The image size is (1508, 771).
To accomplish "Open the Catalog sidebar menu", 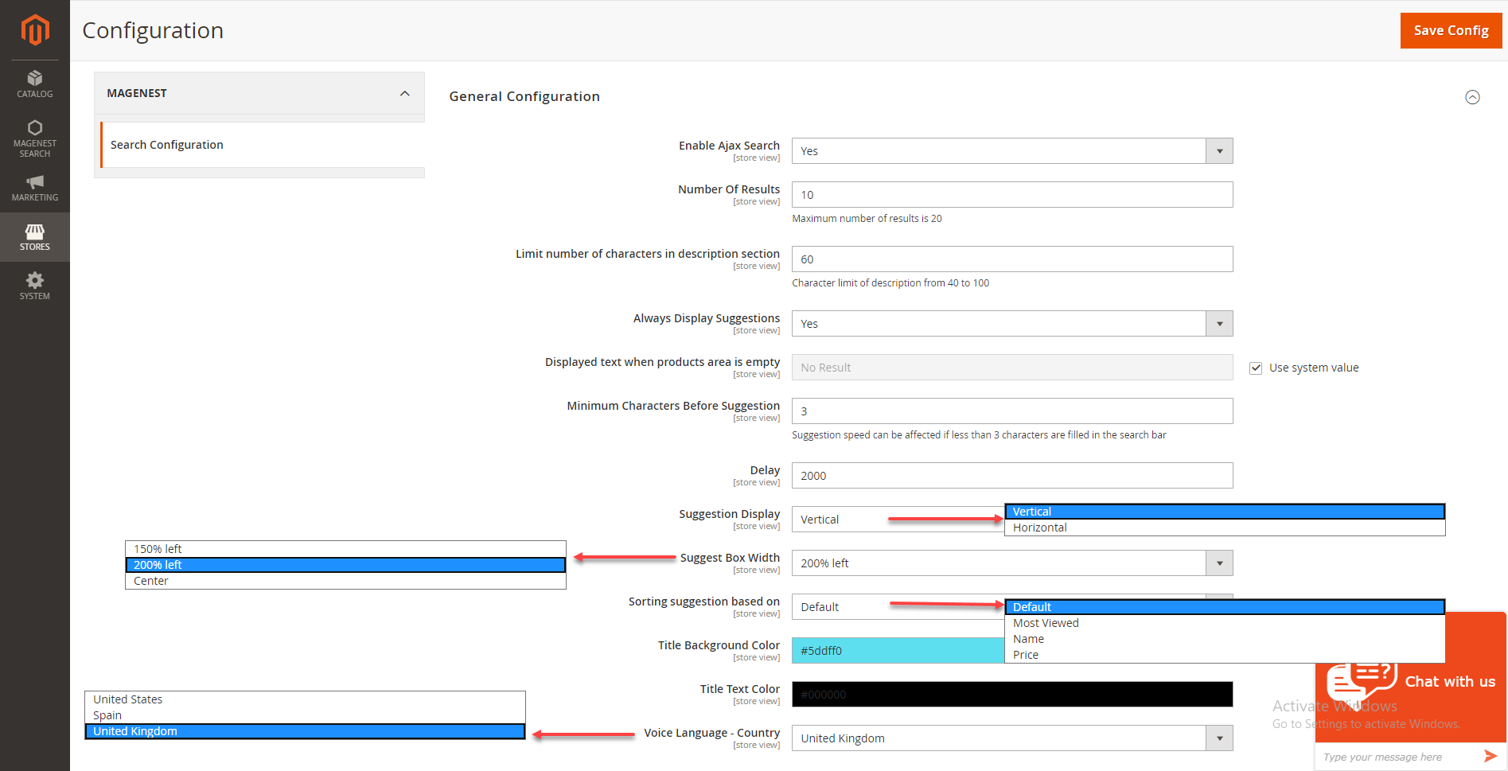I will 35,84.
